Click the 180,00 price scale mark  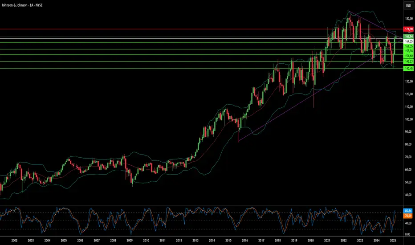coord(407,19)
